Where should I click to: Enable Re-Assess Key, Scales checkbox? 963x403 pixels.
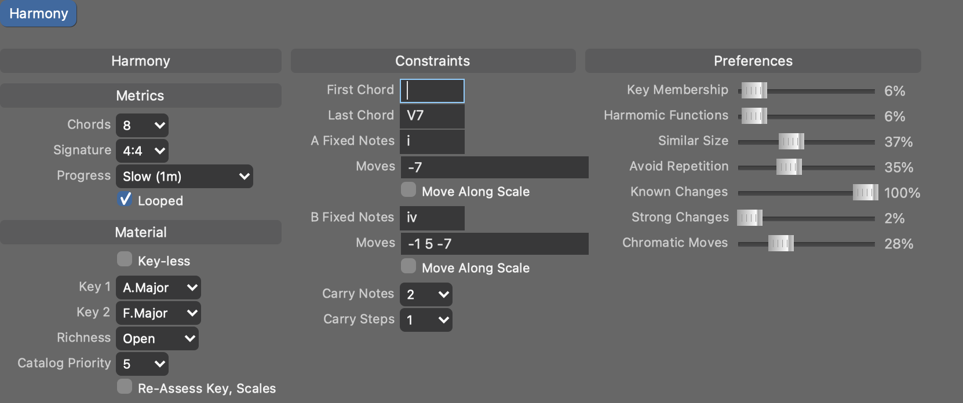[125, 387]
